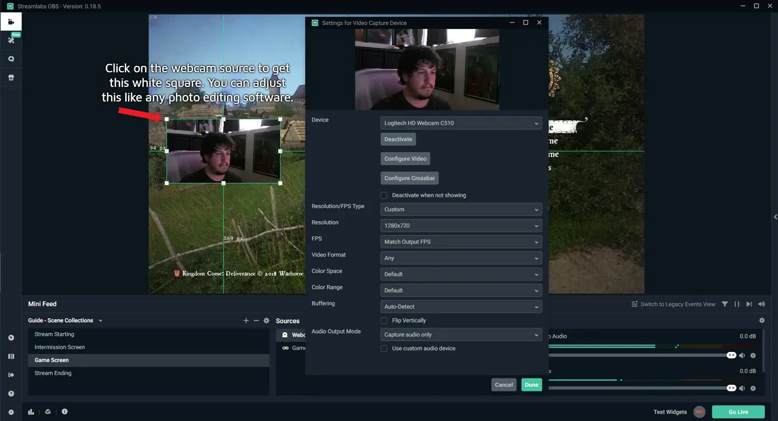Click the Test Widgets link
Screen dimensions: 778x421
tap(670, 412)
